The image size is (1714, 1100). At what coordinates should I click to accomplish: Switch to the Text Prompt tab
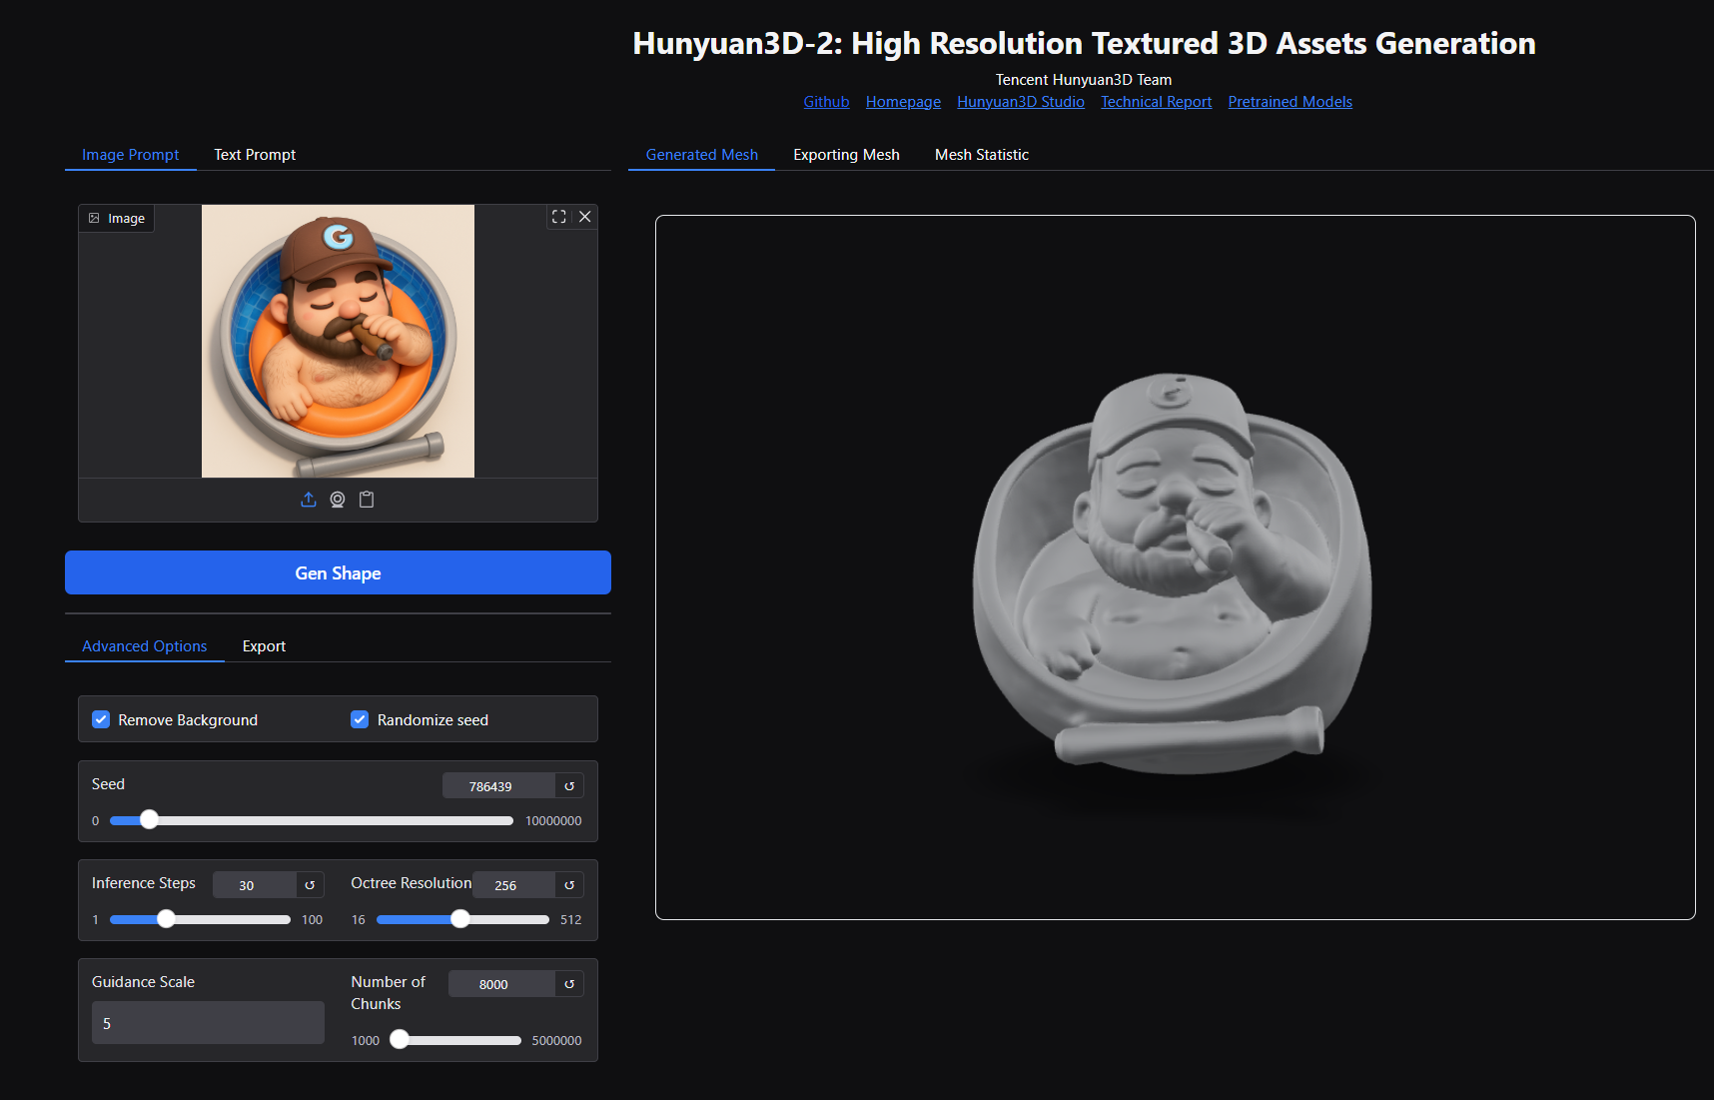tap(255, 155)
